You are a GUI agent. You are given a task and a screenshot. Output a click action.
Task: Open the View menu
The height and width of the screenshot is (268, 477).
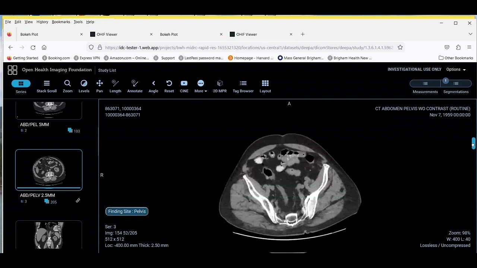pos(29,22)
